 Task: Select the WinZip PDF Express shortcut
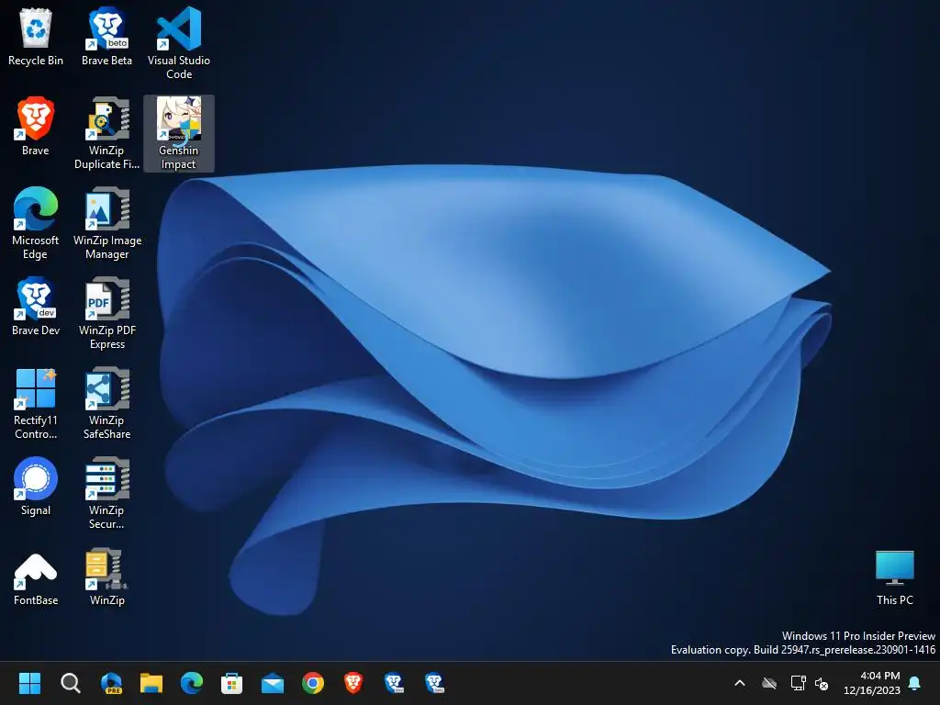106,314
